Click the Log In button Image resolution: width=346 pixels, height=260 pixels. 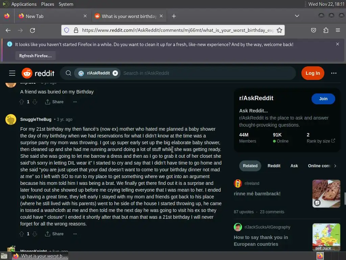[x=313, y=73]
